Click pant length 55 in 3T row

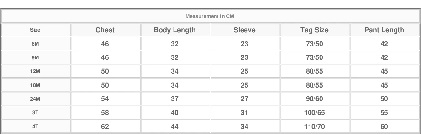384,113
